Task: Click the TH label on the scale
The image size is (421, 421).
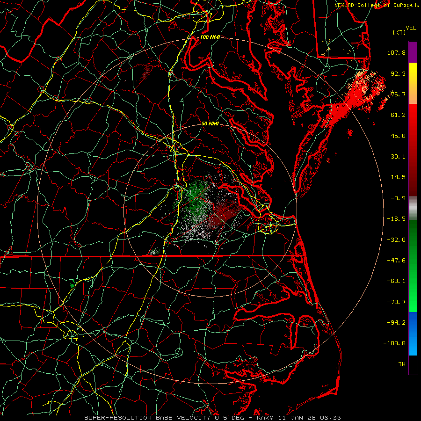Action: (x=402, y=364)
